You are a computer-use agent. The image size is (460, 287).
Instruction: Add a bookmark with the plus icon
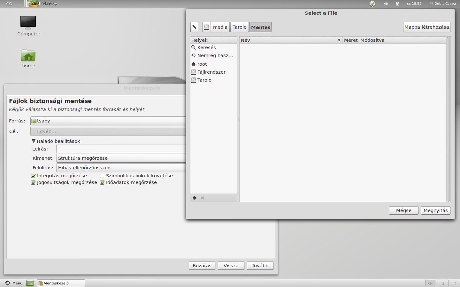[194, 198]
